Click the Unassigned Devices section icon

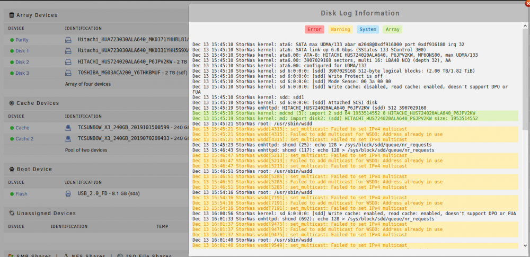[12, 213]
